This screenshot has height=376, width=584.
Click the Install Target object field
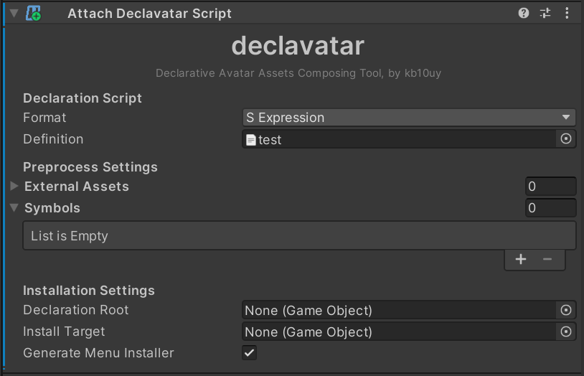click(398, 332)
